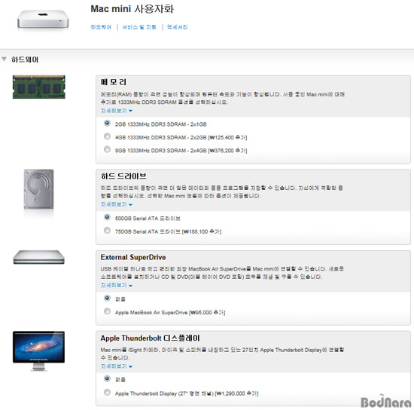Expand 자세히보기 under hard drive section

[117, 204]
